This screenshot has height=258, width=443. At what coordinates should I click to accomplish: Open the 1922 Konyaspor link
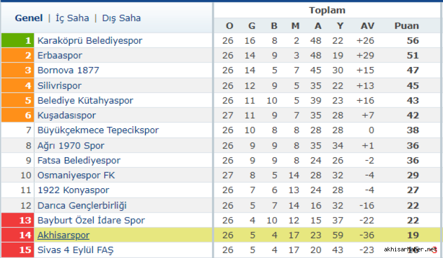point(74,190)
